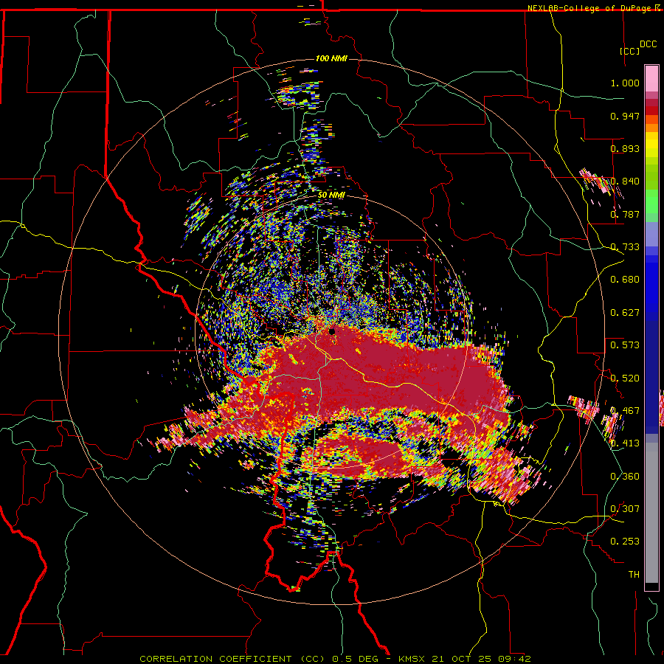Click the 1.000 value on the scale
The width and height of the screenshot is (664, 664).
625,83
